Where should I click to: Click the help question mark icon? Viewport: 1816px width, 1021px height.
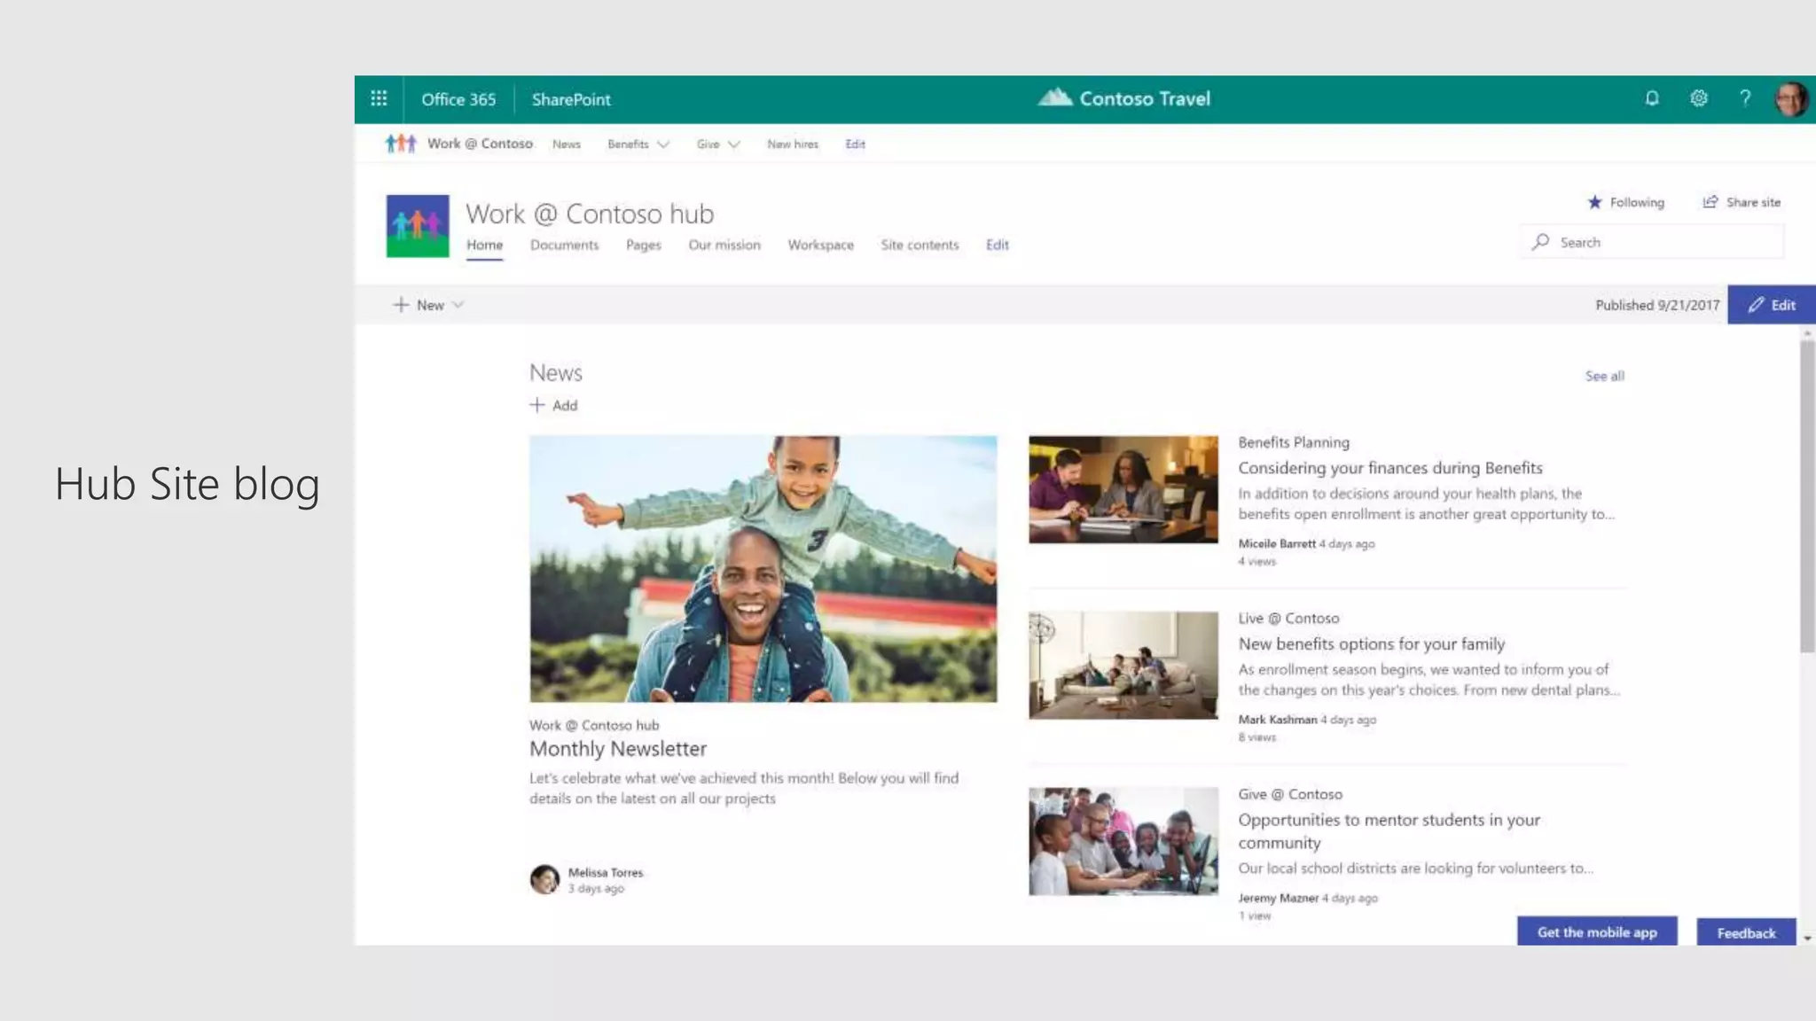click(1744, 98)
